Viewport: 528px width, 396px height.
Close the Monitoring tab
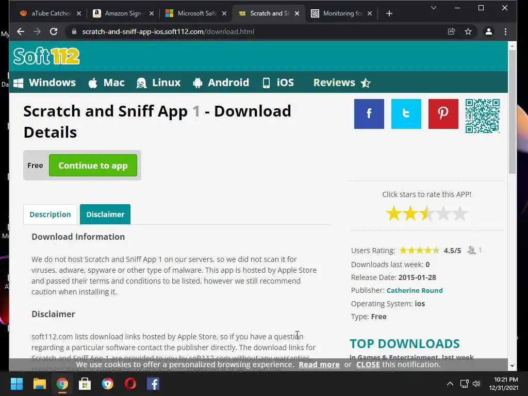click(370, 13)
